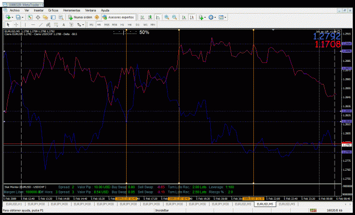Expand the indicators dropdown arrow

[205, 18]
